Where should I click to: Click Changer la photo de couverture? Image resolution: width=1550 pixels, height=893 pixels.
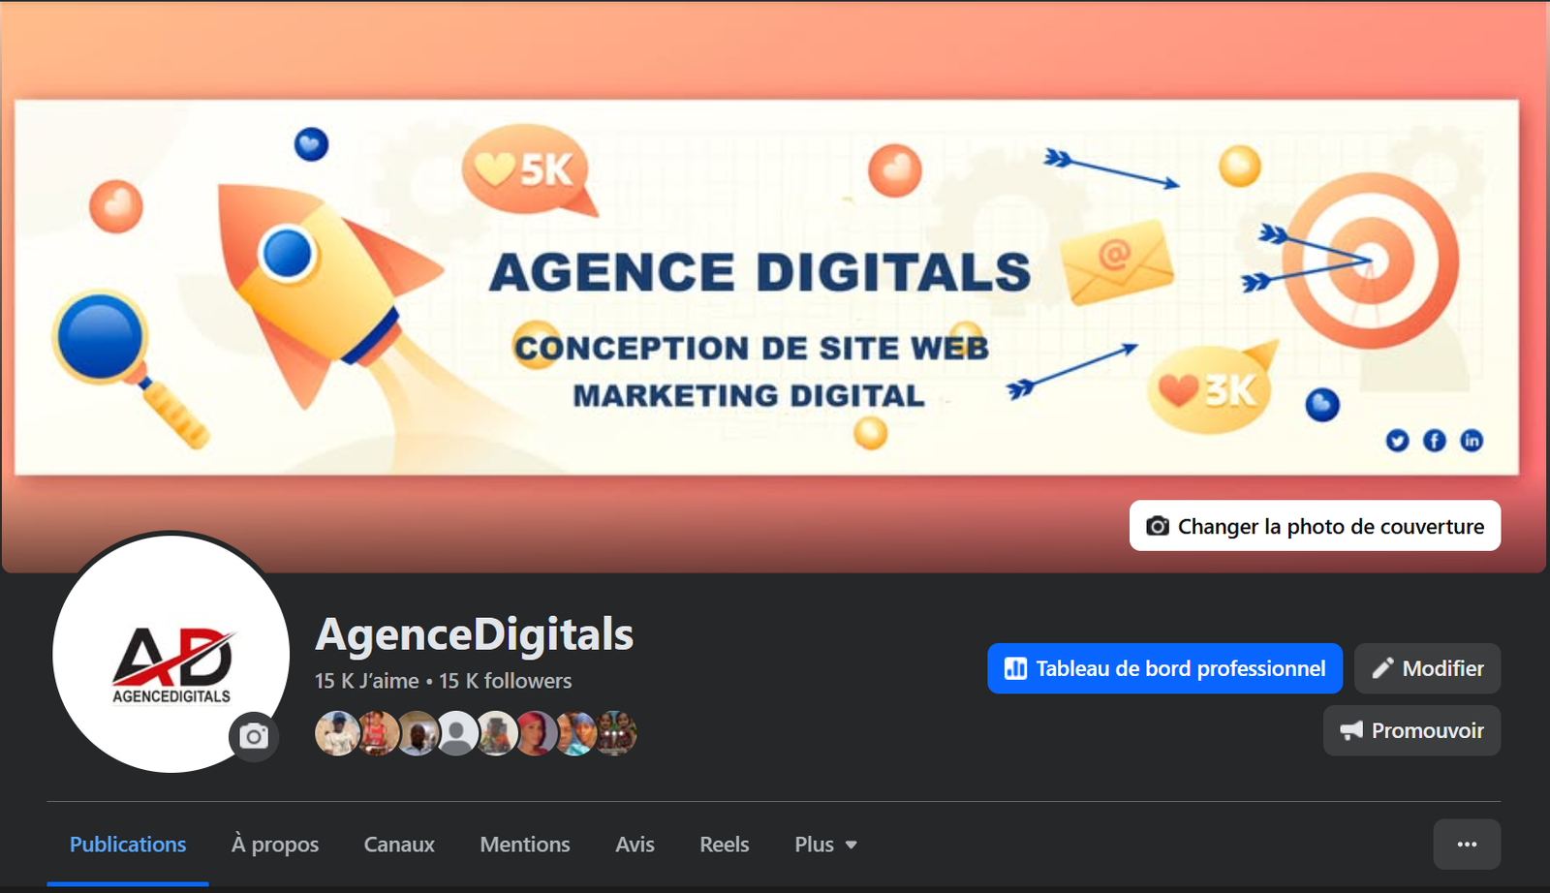[1315, 526]
